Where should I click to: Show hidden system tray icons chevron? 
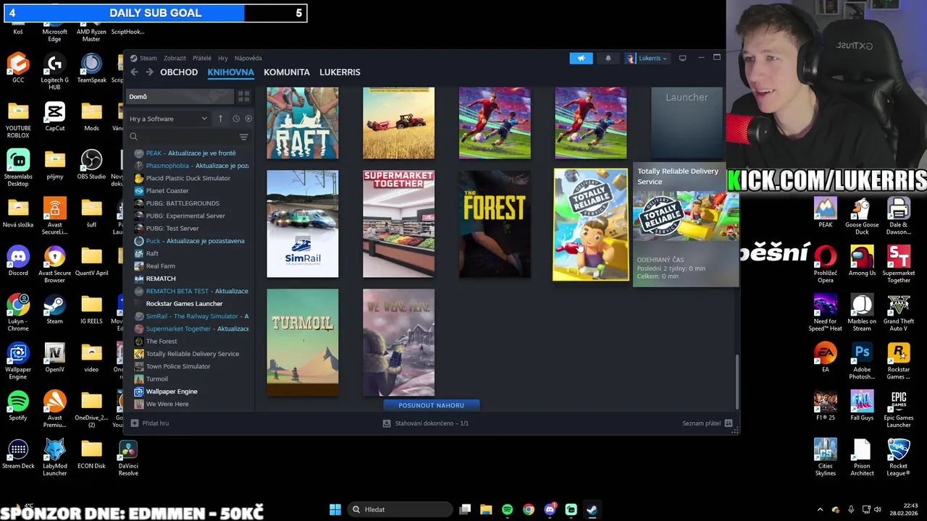click(820, 509)
